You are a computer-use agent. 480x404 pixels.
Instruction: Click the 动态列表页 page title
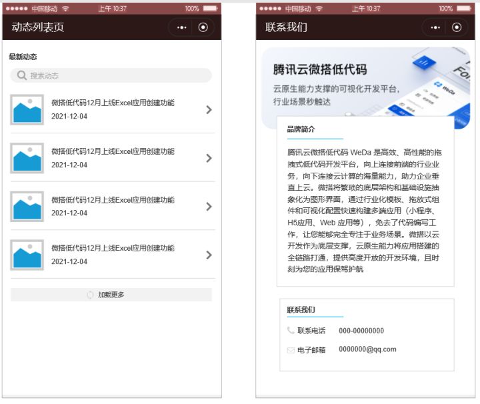tap(37, 27)
